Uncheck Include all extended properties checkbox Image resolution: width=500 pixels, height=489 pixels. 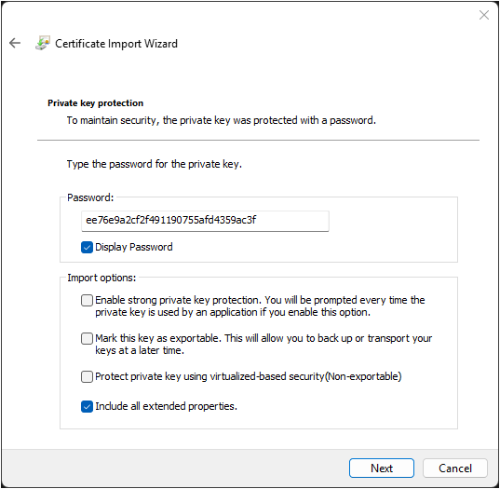pyautogui.click(x=87, y=407)
